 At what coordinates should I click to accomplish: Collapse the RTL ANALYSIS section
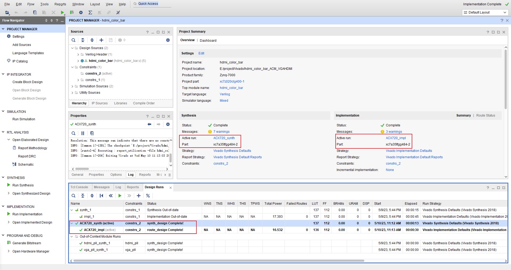(x=3, y=132)
